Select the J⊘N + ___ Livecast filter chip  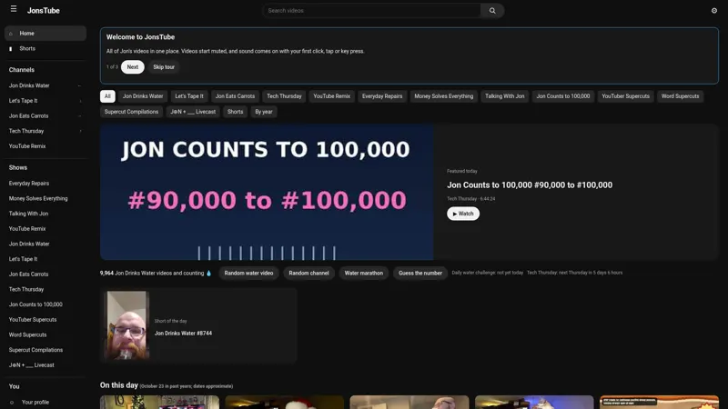[193, 112]
